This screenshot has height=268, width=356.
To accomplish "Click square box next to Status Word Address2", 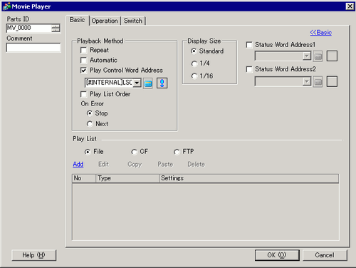I will [332, 81].
